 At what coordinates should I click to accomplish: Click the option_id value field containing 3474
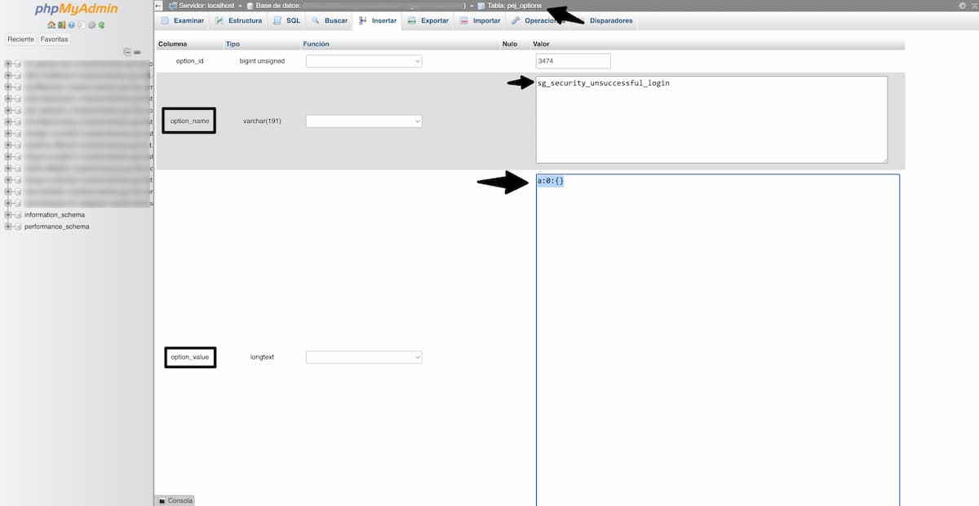pyautogui.click(x=571, y=60)
